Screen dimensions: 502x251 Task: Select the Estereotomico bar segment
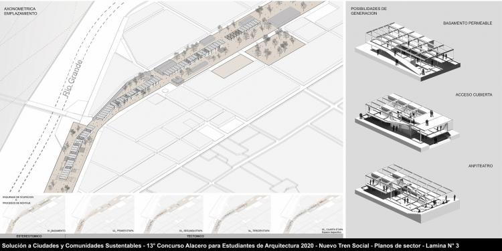click(x=33, y=236)
